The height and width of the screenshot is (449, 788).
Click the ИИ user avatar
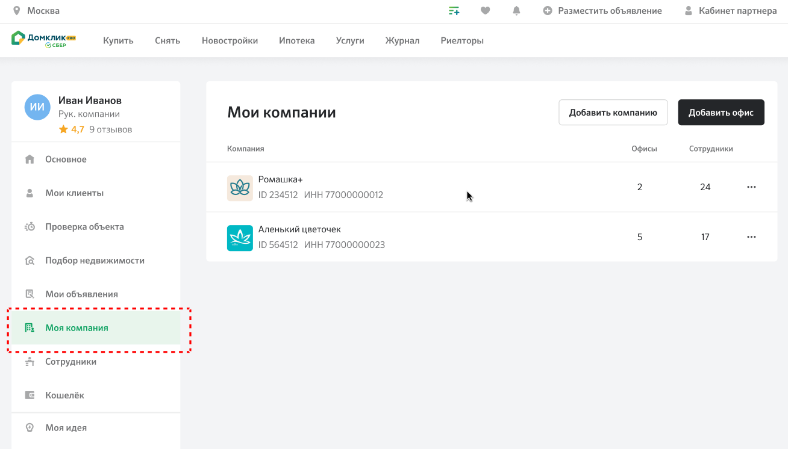(x=37, y=107)
